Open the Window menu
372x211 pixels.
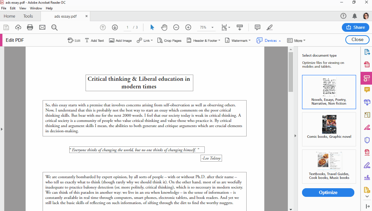point(36,8)
